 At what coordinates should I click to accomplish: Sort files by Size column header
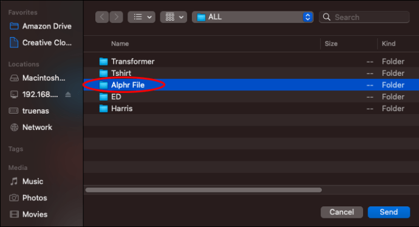pyautogui.click(x=331, y=44)
